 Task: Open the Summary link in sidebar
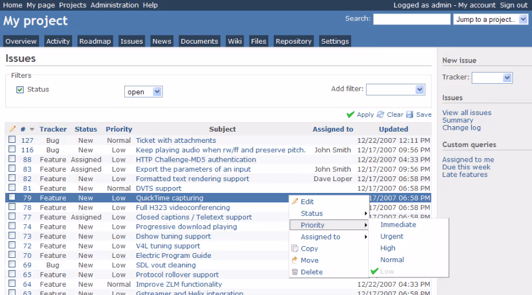pyautogui.click(x=458, y=120)
